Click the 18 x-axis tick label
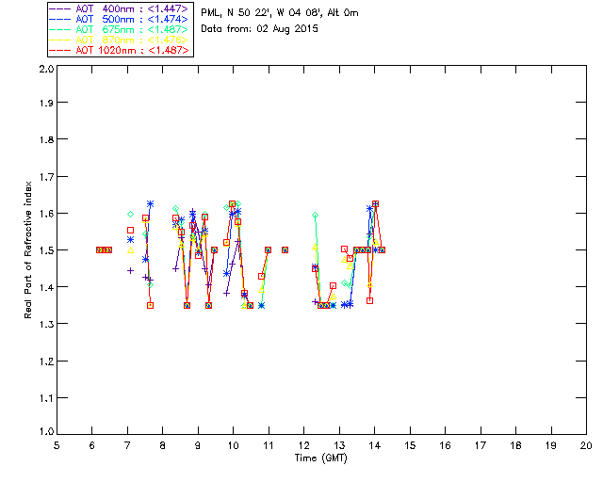Screen dimensions: 603x482 (x=516, y=445)
